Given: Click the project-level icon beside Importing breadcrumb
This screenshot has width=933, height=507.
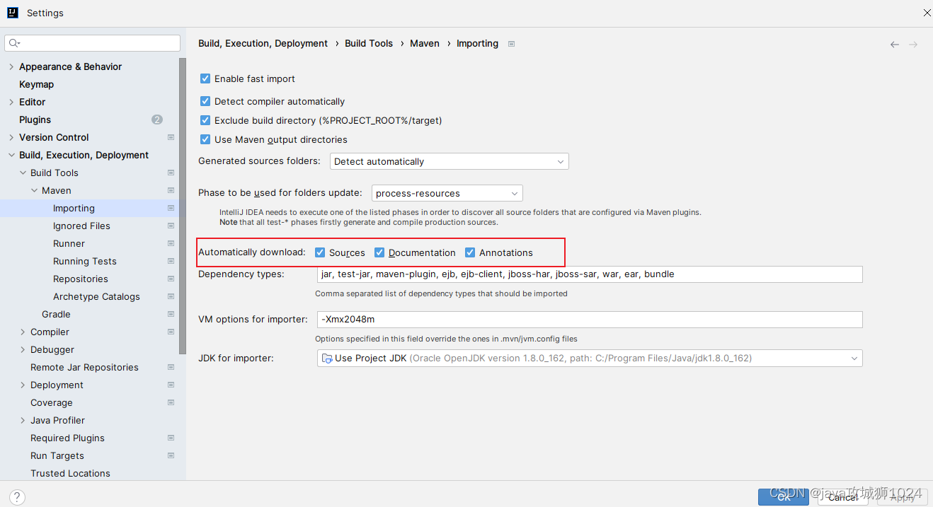Looking at the screenshot, I should [512, 44].
